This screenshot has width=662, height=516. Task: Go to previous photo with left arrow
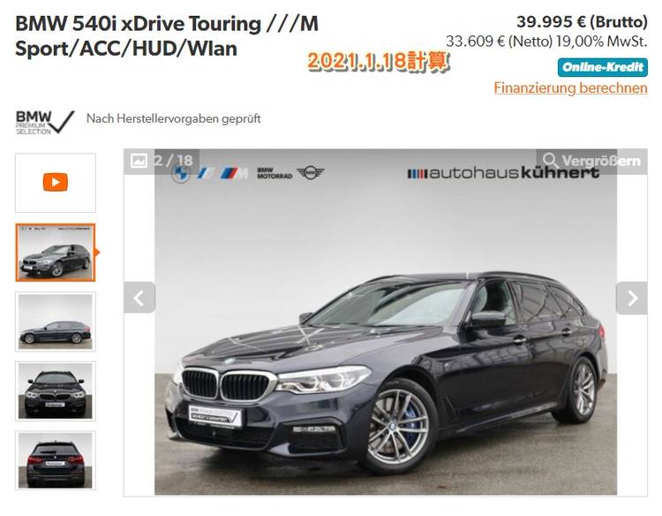click(x=139, y=298)
